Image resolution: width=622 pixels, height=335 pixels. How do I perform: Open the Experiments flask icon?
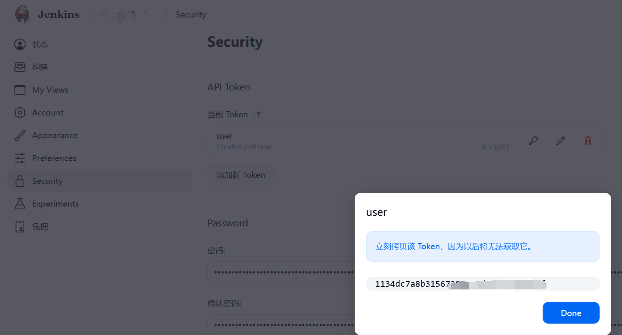tap(20, 204)
